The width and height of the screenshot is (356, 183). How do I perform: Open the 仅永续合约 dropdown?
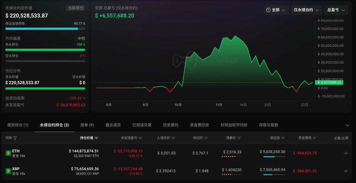pyautogui.click(x=306, y=10)
